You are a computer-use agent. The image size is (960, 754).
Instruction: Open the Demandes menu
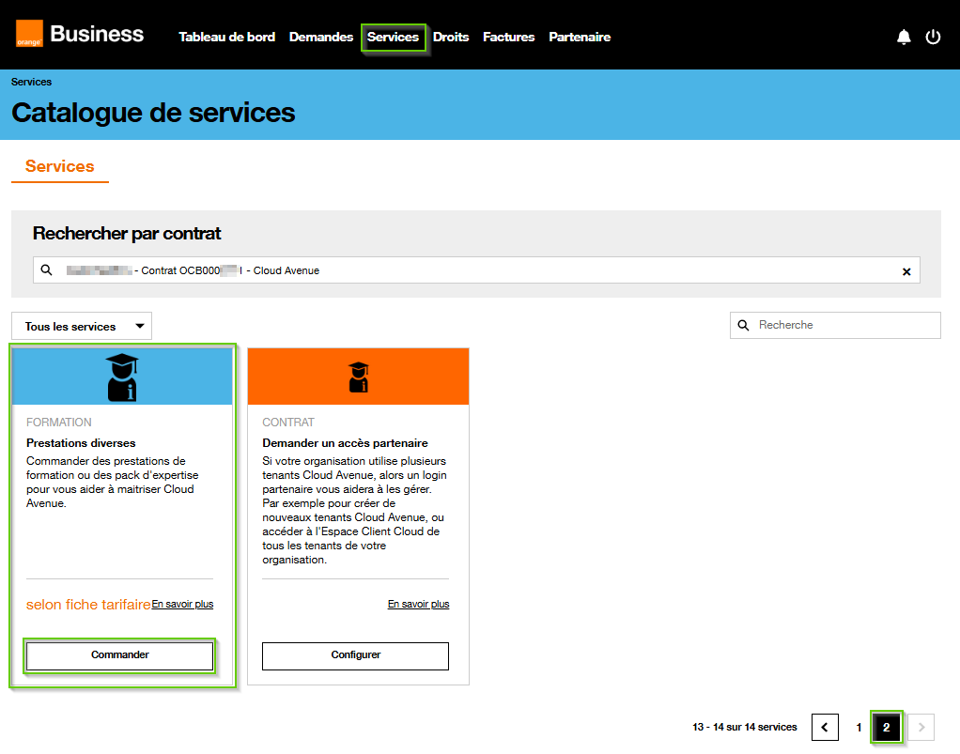click(321, 38)
